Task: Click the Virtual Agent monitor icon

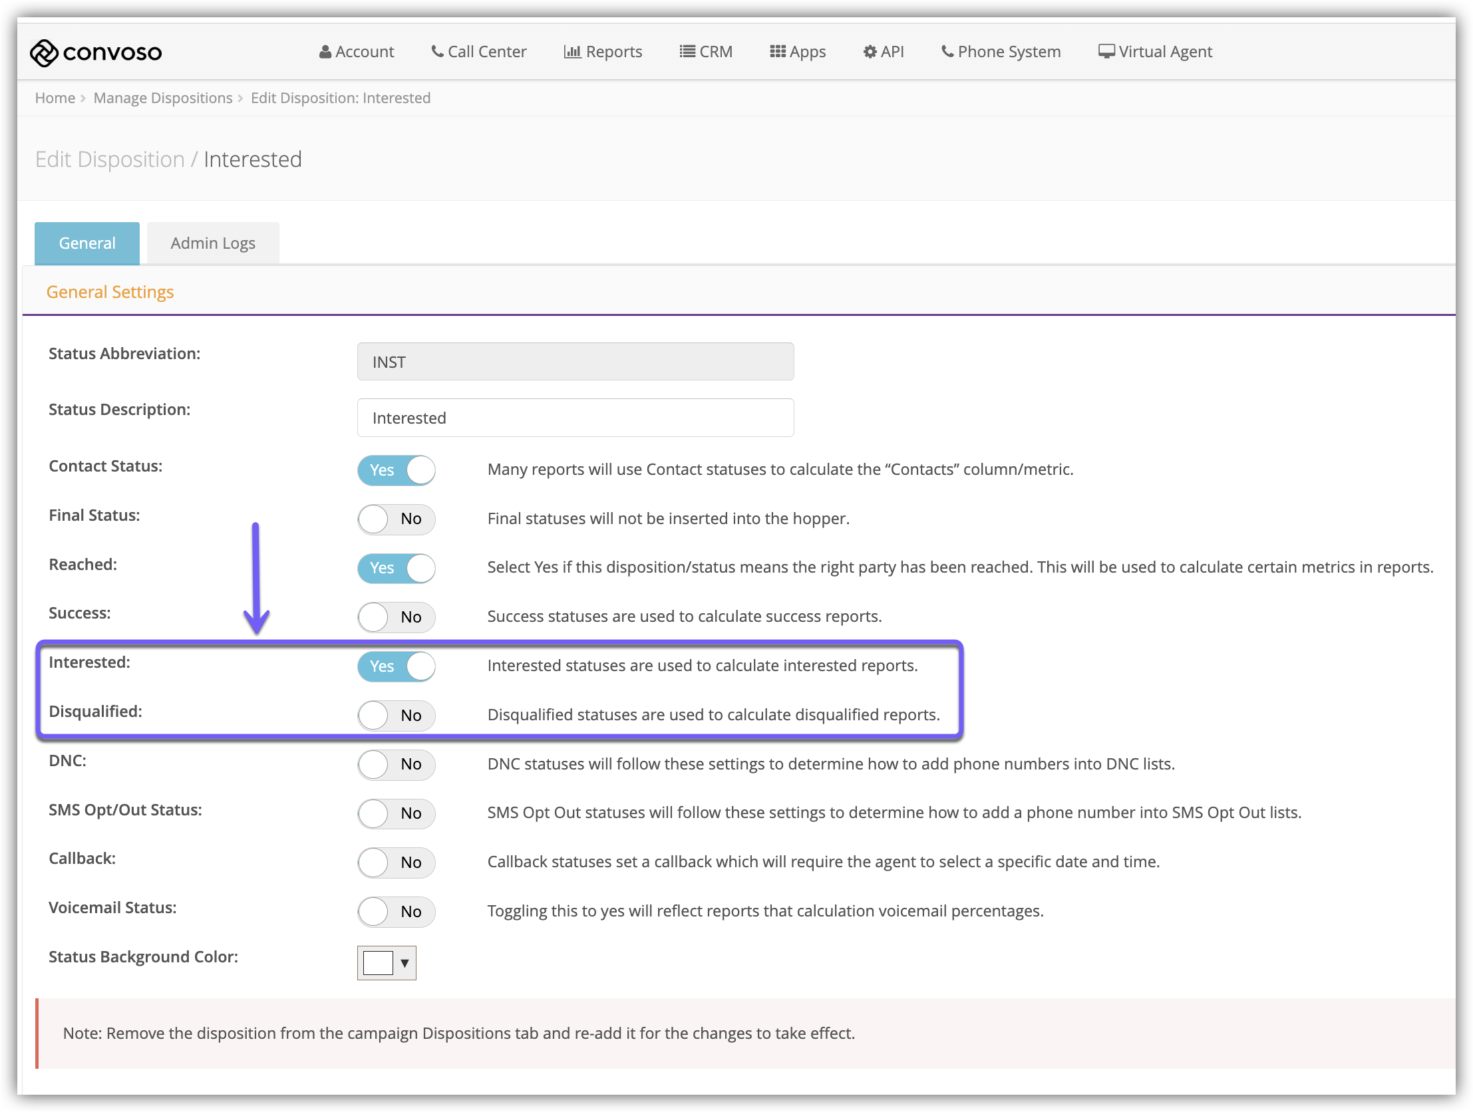Action: click(1106, 52)
